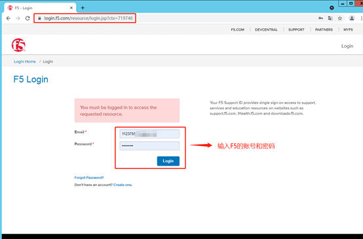
Task: Go to SUPPORT in top navigation
Action: [296, 29]
